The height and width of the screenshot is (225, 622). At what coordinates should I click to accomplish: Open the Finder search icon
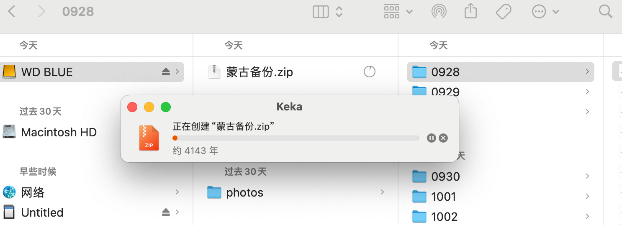tap(605, 11)
